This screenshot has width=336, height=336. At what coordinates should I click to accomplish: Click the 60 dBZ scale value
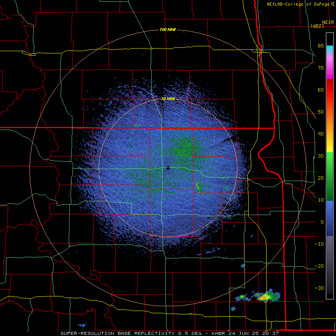(x=321, y=90)
